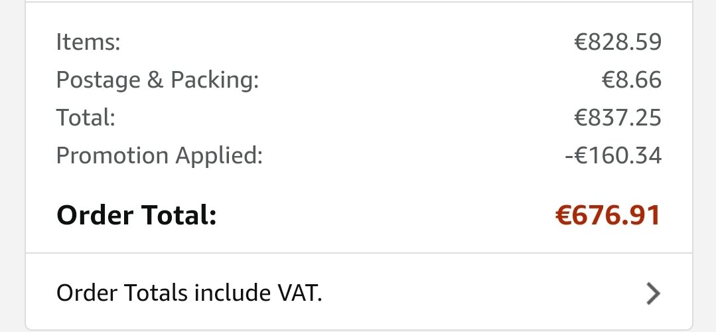
Task: Select the 'Promotion Applied:' label
Action: pos(159,156)
